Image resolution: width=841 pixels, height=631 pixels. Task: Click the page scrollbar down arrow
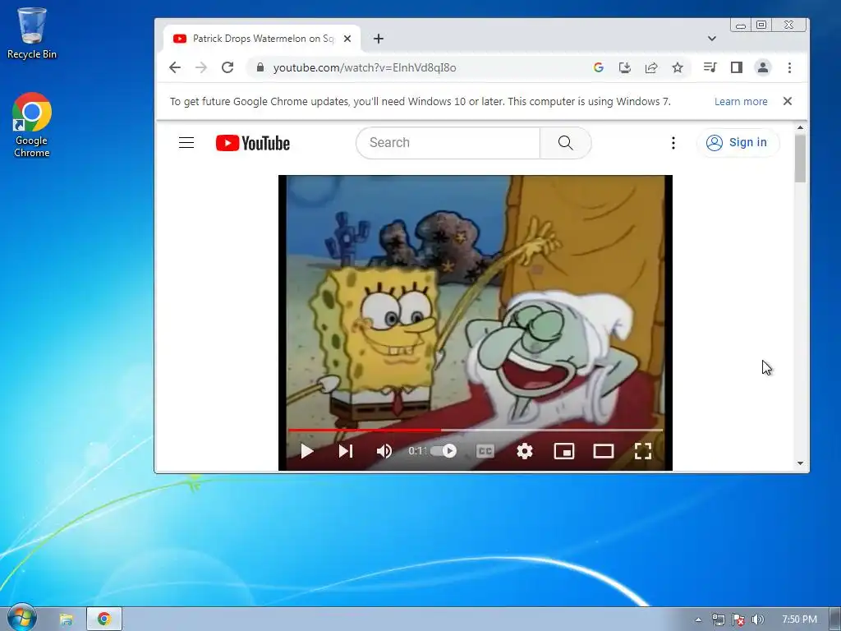coord(800,463)
